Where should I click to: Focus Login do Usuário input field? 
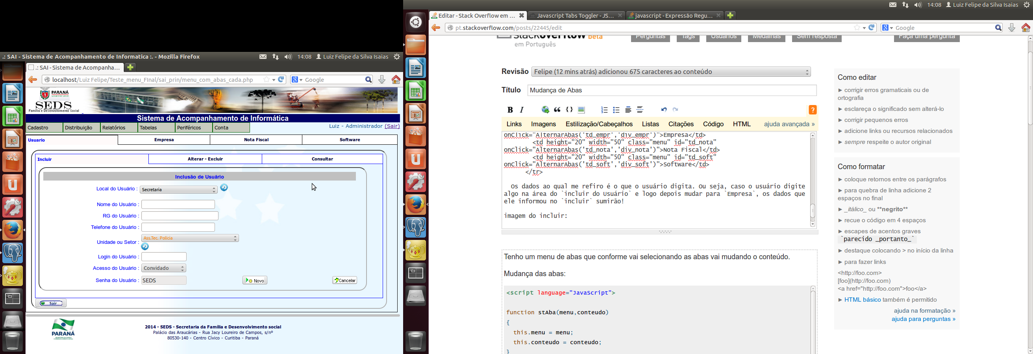click(x=164, y=257)
